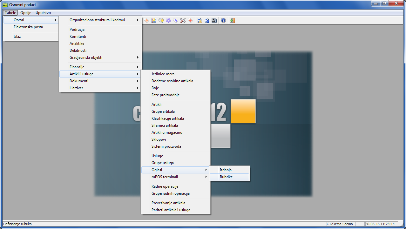Click Izlaz to exit the application

point(17,37)
